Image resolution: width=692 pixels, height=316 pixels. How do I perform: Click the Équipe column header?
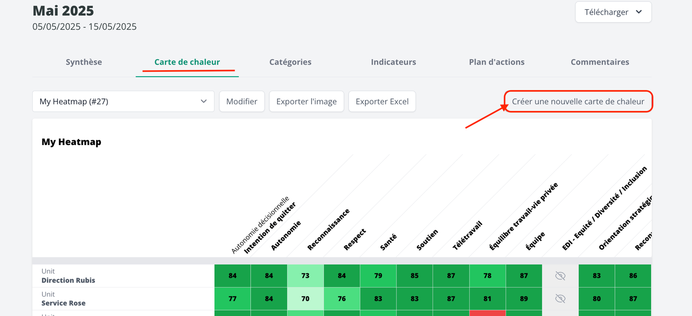click(535, 241)
